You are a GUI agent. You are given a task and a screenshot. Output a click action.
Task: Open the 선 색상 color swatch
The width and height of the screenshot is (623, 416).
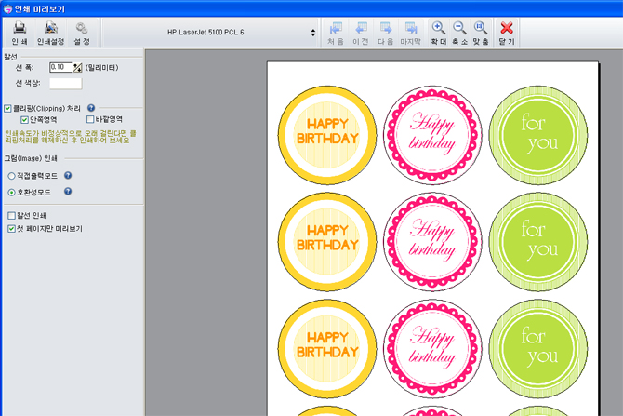tap(66, 84)
